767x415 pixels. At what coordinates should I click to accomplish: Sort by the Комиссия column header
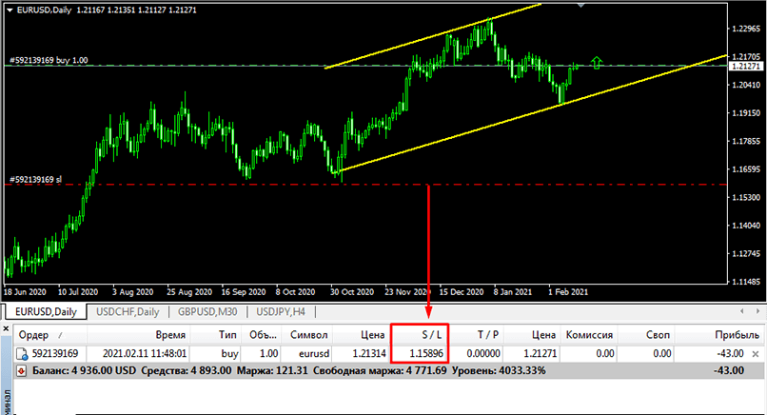tap(589, 335)
